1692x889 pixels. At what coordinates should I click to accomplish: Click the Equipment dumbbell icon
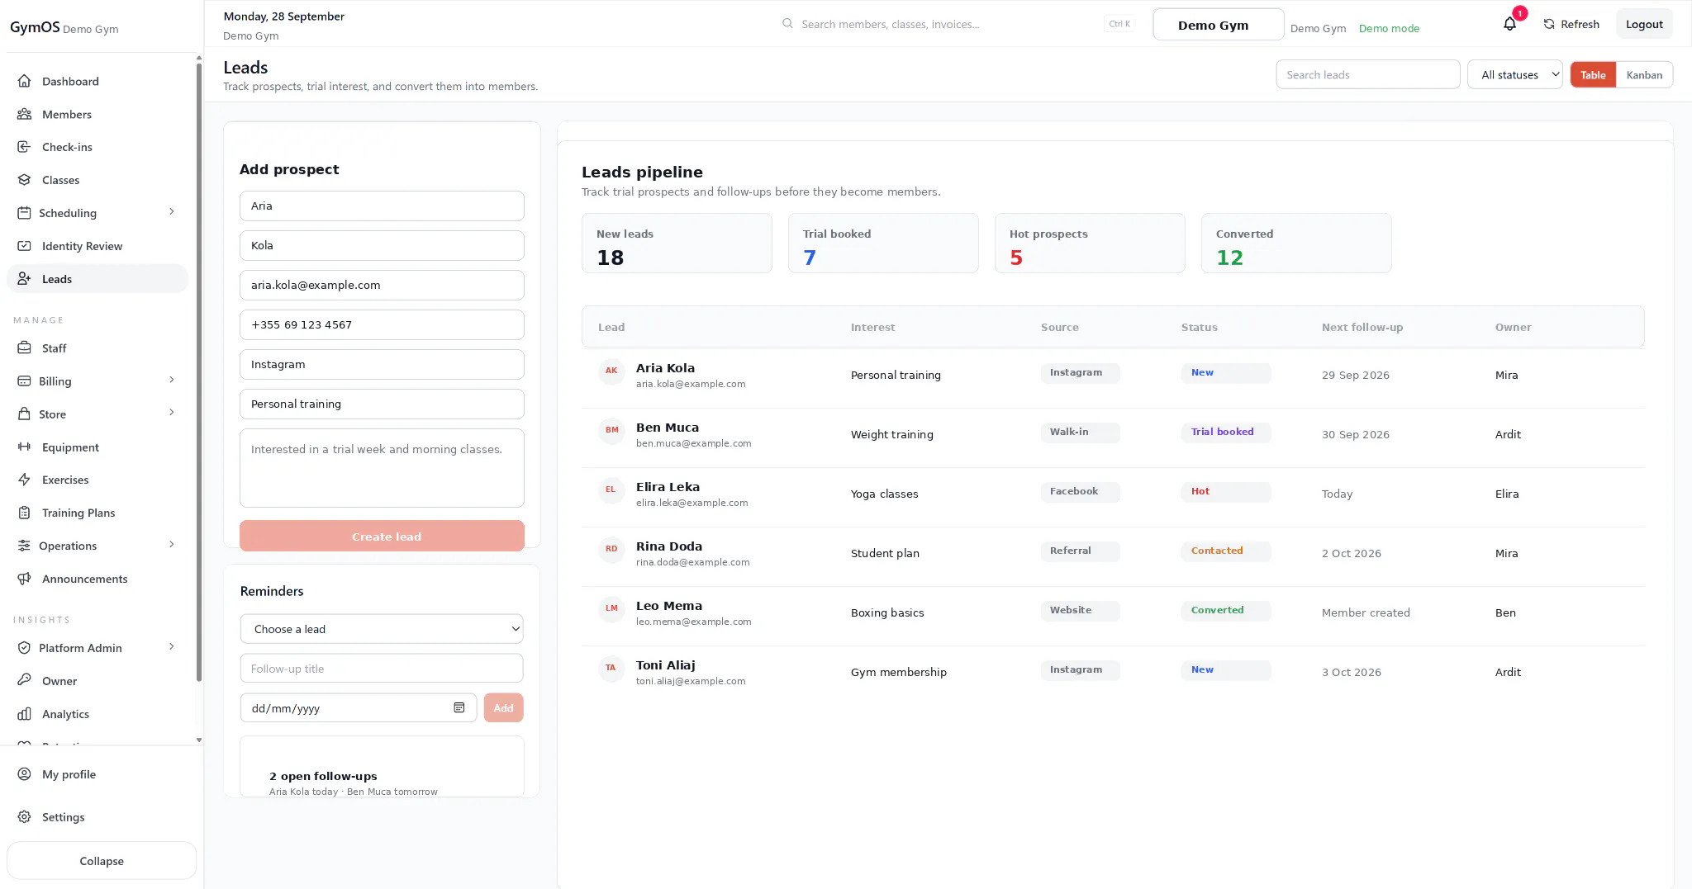[x=24, y=447]
